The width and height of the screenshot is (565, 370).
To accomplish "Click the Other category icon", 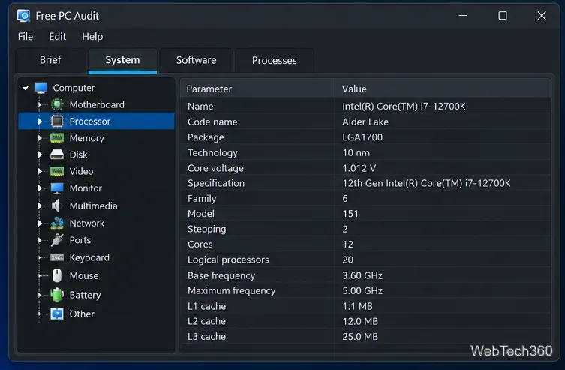I will (57, 314).
